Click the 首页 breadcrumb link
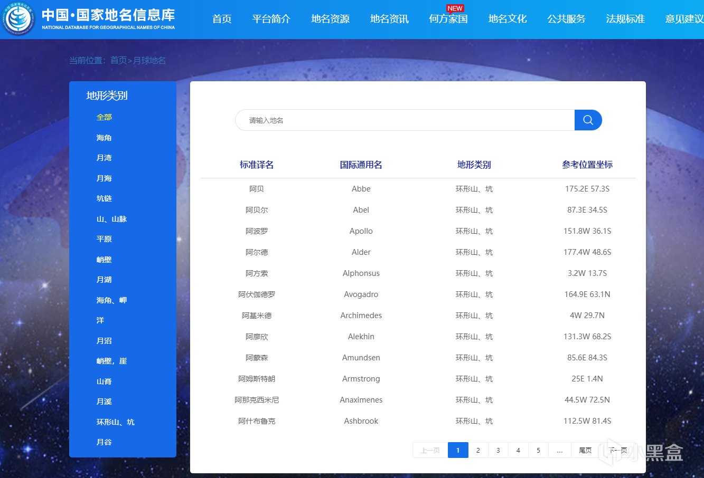The image size is (704, 478). (x=118, y=61)
